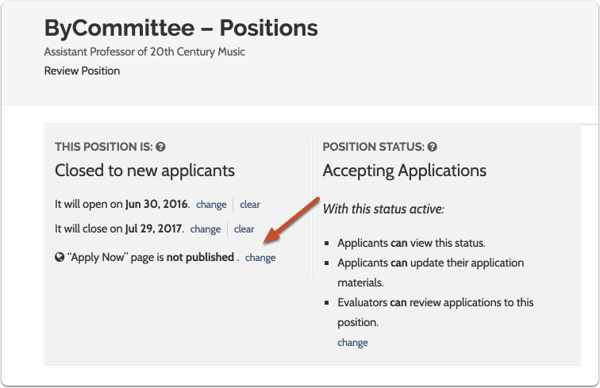Image resolution: width=600 pixels, height=388 pixels.
Task: Click 'Applicants can update their application materials' bullet
Action: 430,272
